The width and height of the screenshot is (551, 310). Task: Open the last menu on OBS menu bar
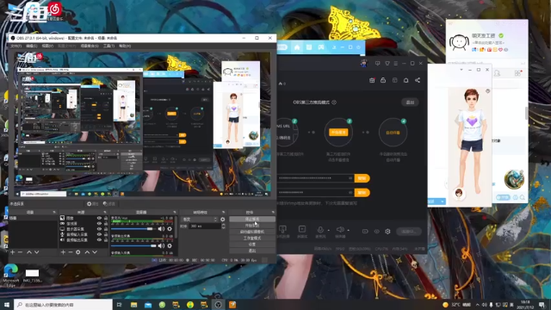pyautogui.click(x=125, y=46)
